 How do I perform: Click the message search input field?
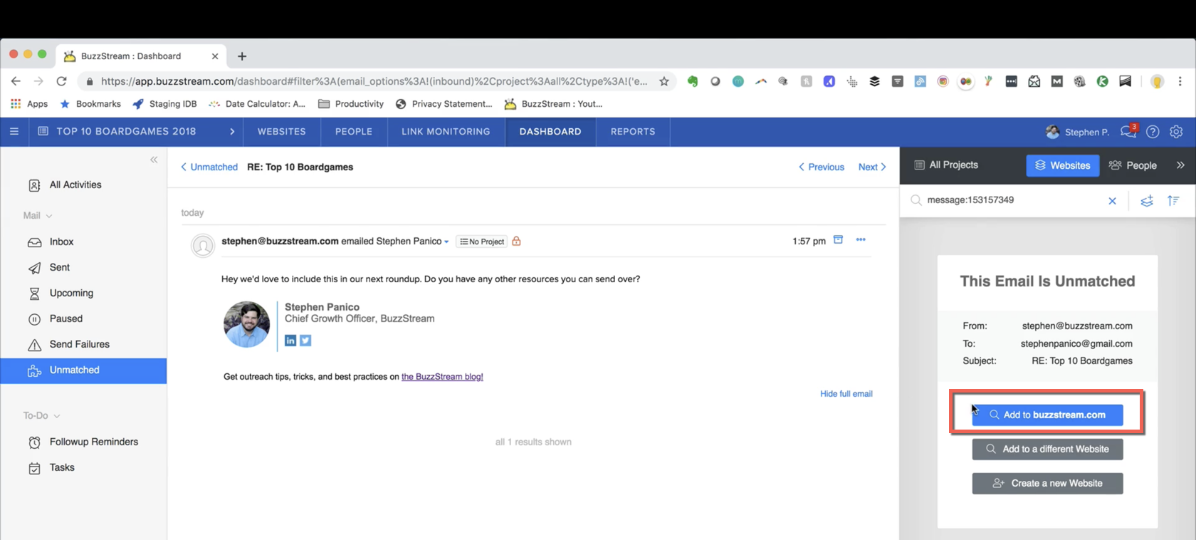[1011, 200]
